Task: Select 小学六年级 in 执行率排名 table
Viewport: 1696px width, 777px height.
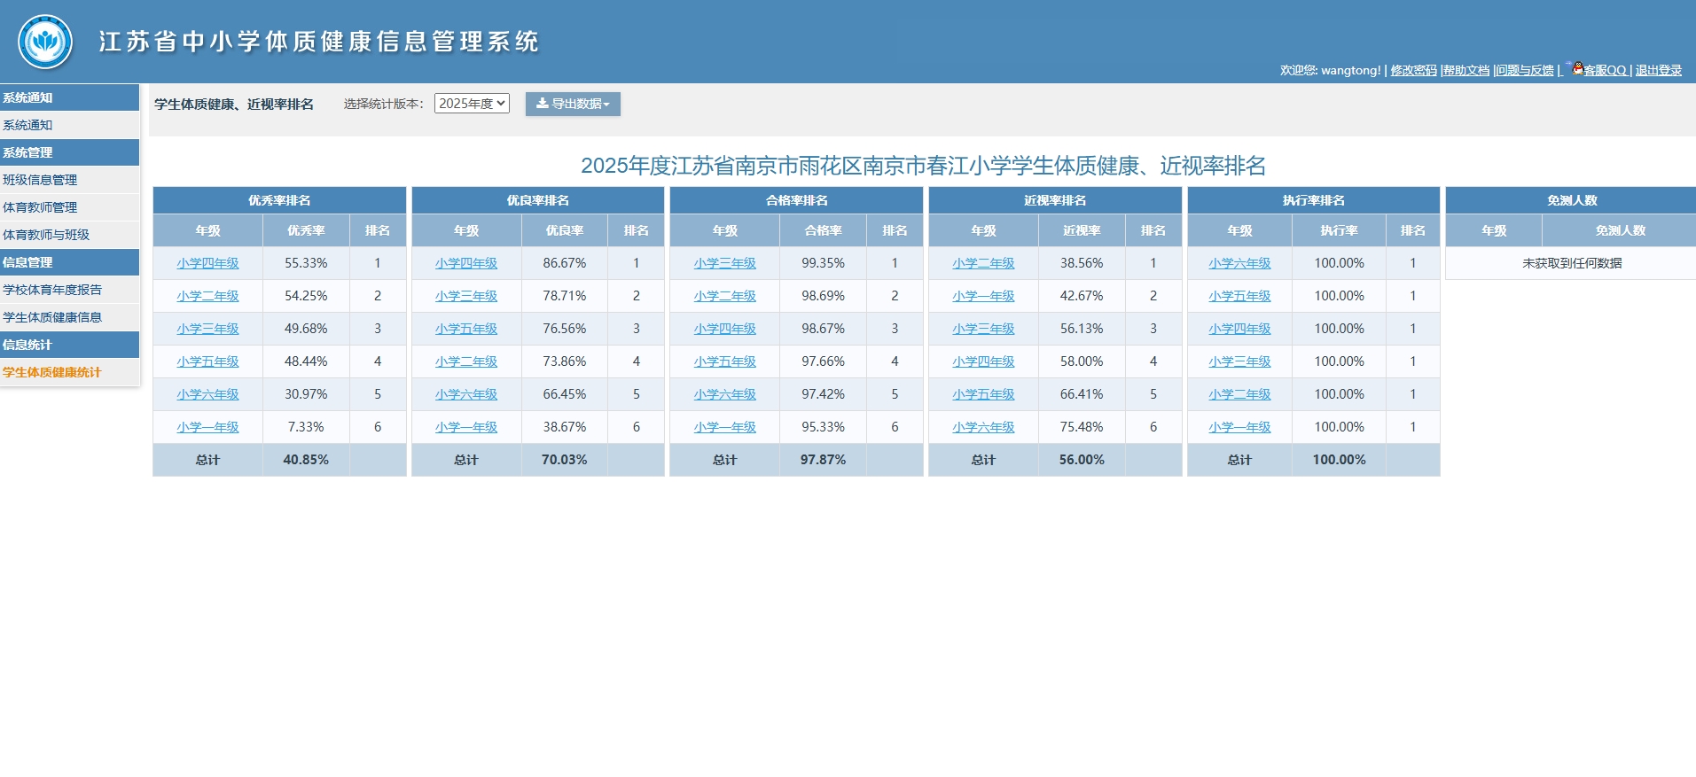Action: tap(1239, 263)
